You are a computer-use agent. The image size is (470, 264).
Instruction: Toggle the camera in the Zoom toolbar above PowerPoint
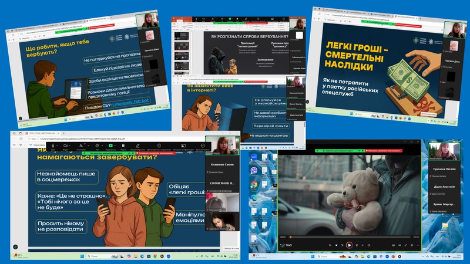tap(204, 19)
